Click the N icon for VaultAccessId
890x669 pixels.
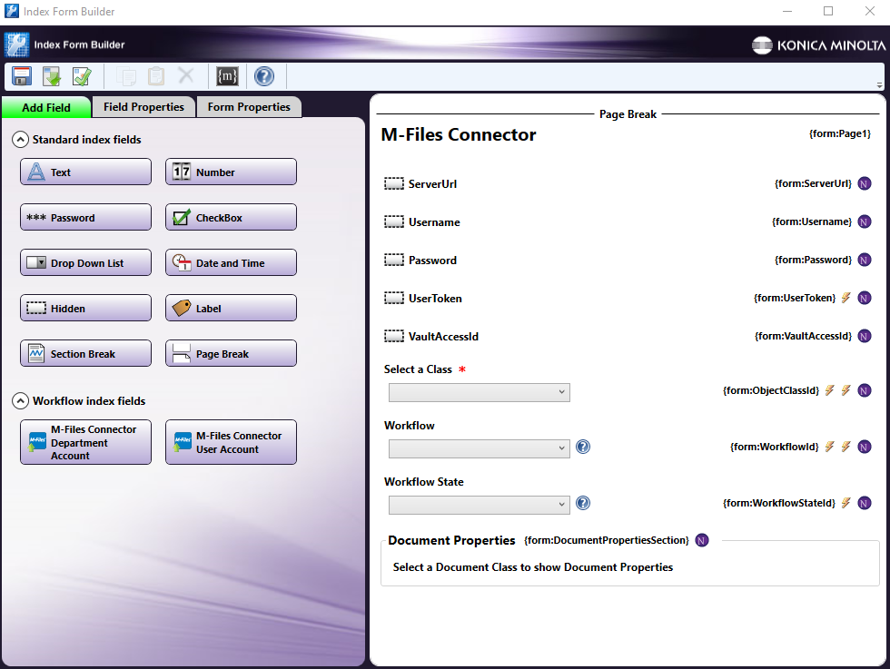865,336
